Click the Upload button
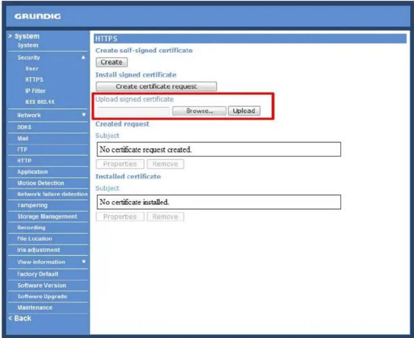414x338 pixels. [244, 111]
